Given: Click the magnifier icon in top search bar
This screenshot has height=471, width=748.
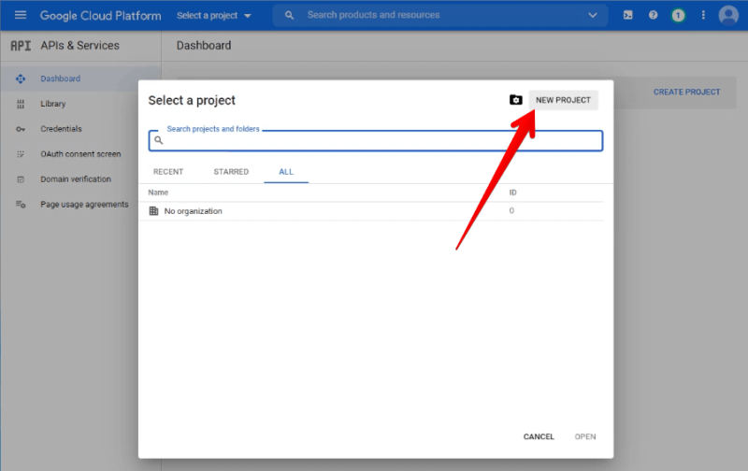Looking at the screenshot, I should tap(289, 15).
